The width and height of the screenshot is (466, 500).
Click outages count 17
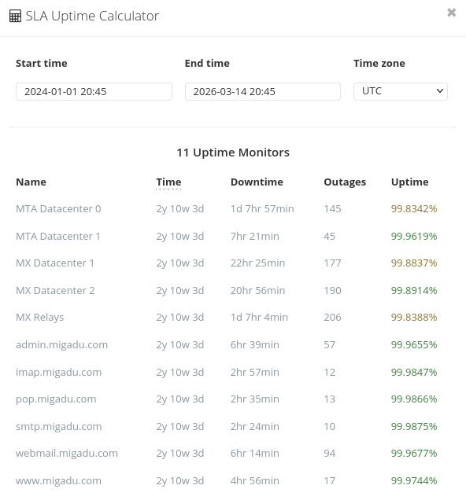330,480
